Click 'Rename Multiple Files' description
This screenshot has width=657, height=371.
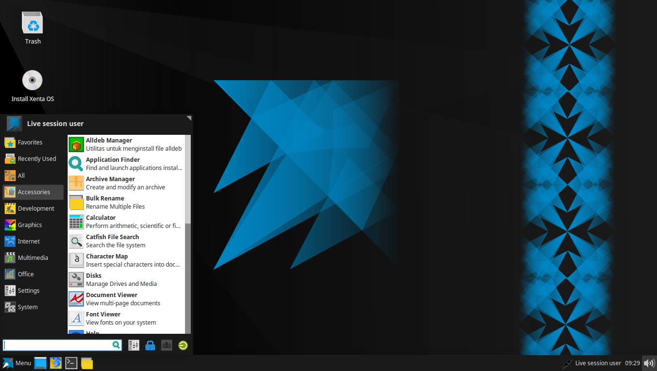(x=115, y=207)
